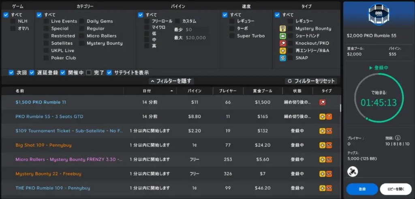The width and height of the screenshot is (415, 199).
Task: Click the blue 登録 register button
Action: point(362,189)
